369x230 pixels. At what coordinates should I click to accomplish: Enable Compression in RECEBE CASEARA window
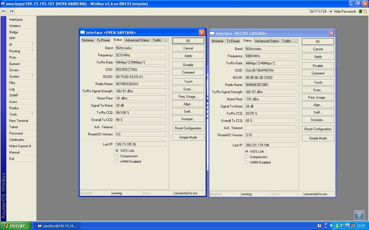(x=246, y=157)
